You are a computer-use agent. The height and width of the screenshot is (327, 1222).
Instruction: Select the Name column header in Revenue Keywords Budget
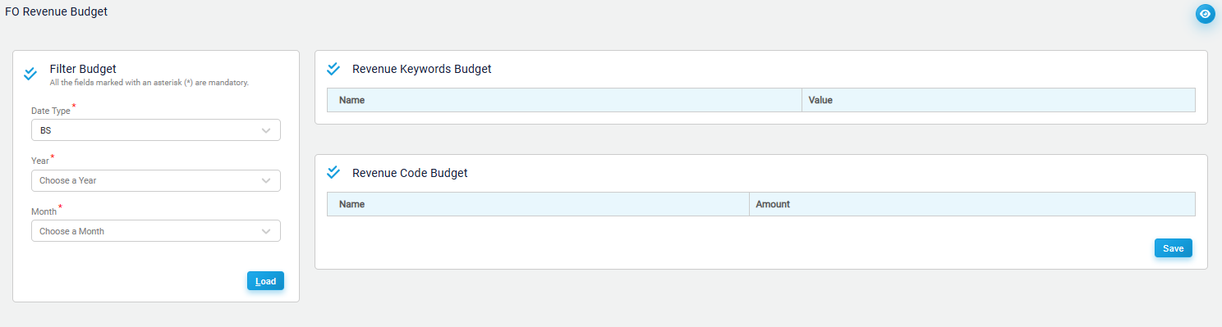(x=564, y=100)
